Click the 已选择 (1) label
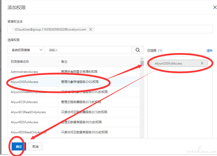This screenshot has height=156, width=217. click(155, 51)
